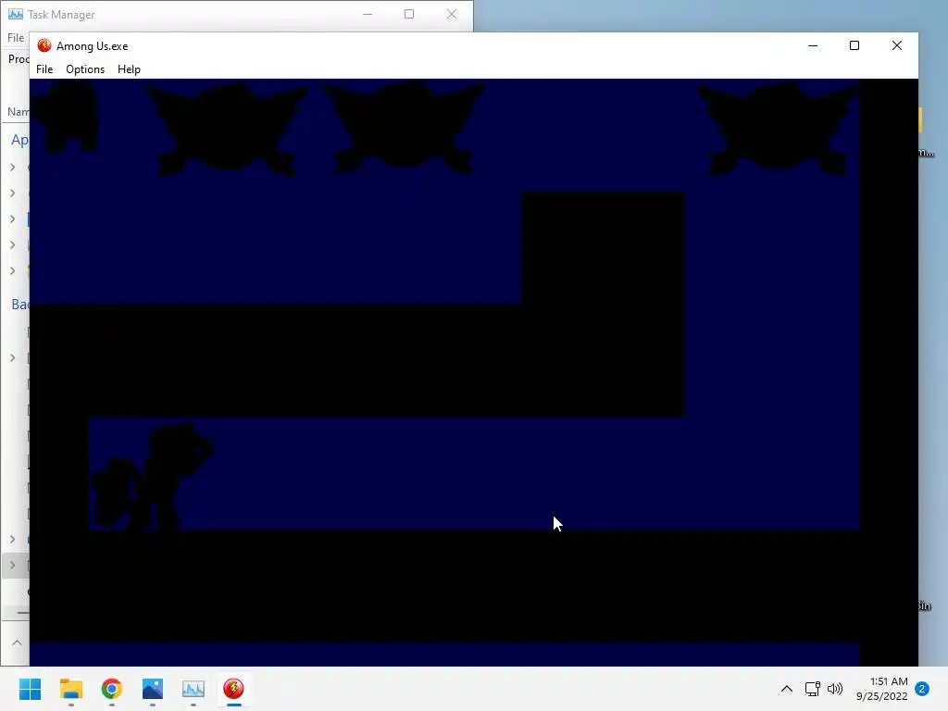Click the Task Manager title bar icon

[x=15, y=14]
